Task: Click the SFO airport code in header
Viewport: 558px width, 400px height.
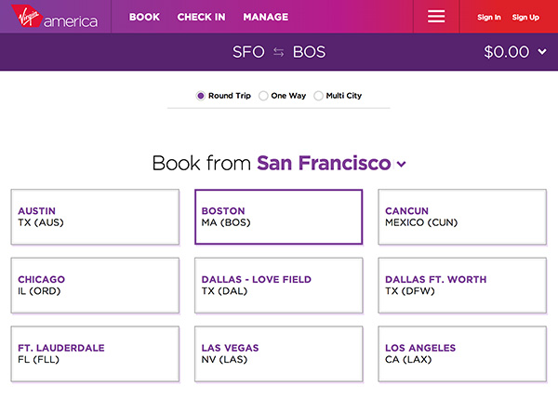Action: coord(248,52)
